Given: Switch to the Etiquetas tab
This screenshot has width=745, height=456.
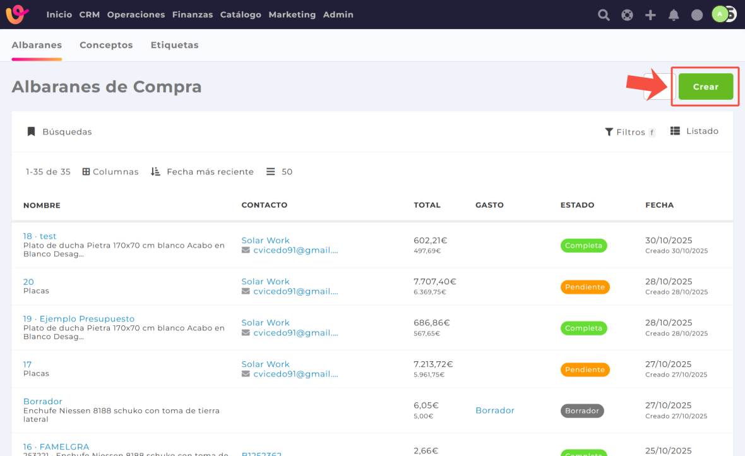Looking at the screenshot, I should point(174,45).
